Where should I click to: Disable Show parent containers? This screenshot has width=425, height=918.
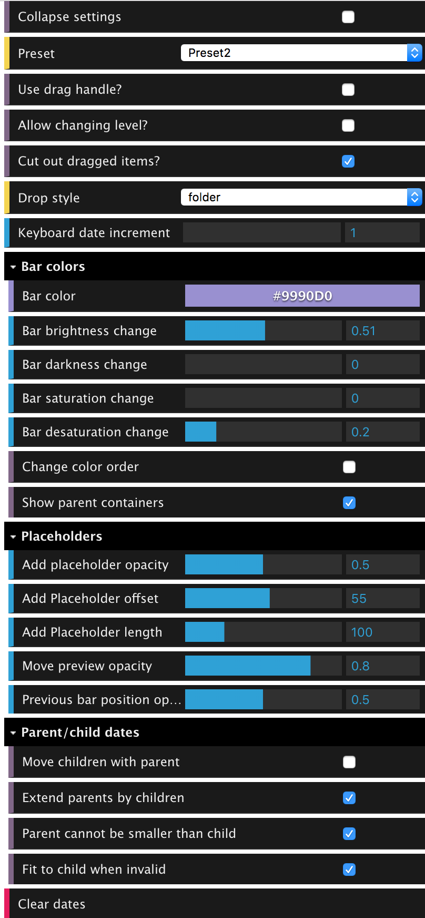pyautogui.click(x=349, y=503)
